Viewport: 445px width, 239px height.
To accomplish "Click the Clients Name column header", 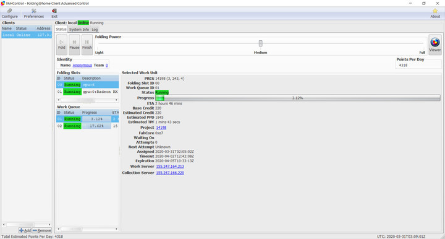I will (7, 28).
